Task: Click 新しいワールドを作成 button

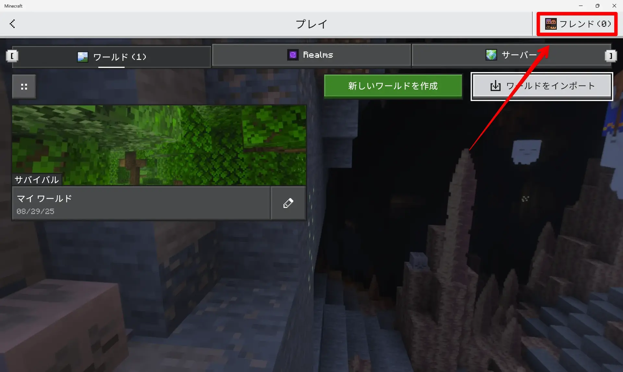Action: tap(393, 86)
